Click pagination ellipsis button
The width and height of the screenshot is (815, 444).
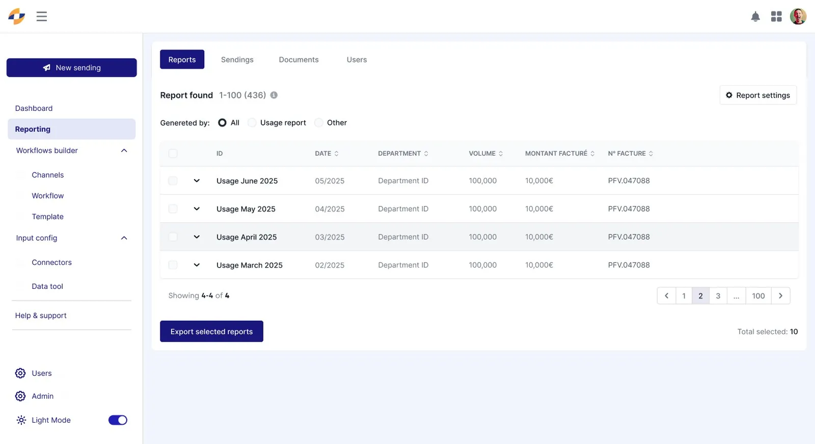[736, 296]
